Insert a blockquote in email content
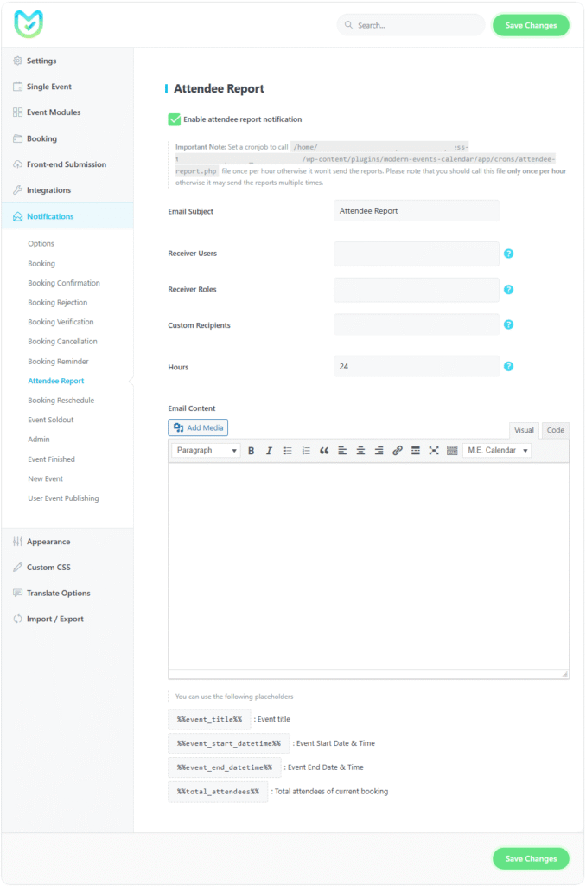 pyautogui.click(x=324, y=451)
